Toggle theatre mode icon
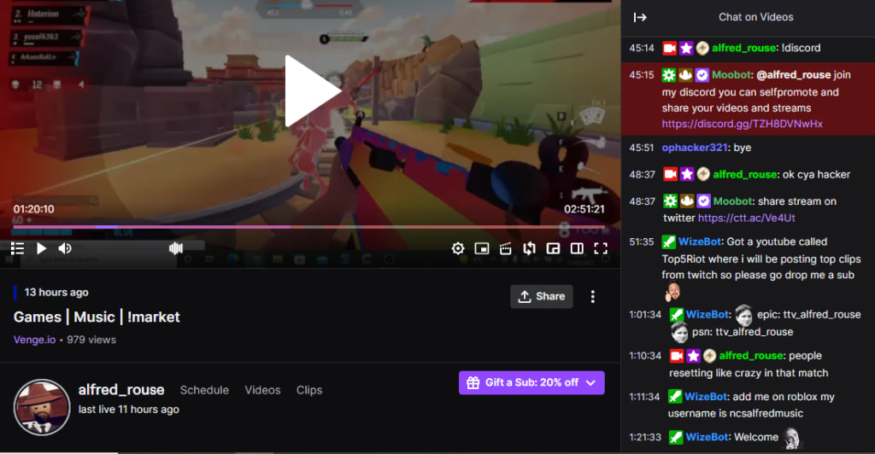Image resolution: width=875 pixels, height=454 pixels. coord(577,248)
